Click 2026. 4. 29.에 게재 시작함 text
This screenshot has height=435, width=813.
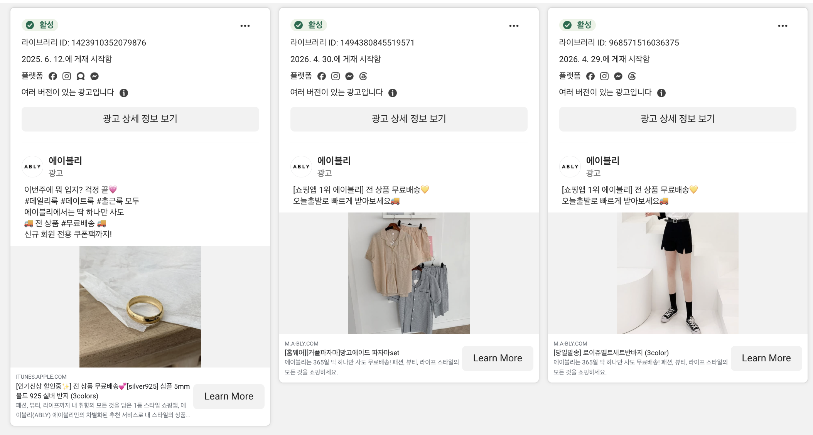[x=604, y=59]
